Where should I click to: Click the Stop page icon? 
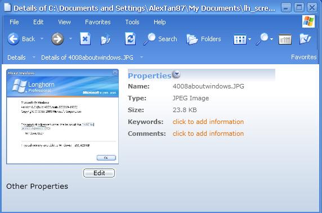[85, 39]
